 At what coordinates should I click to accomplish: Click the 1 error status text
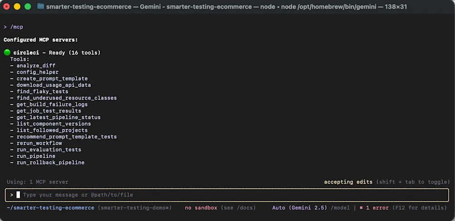[377, 208]
